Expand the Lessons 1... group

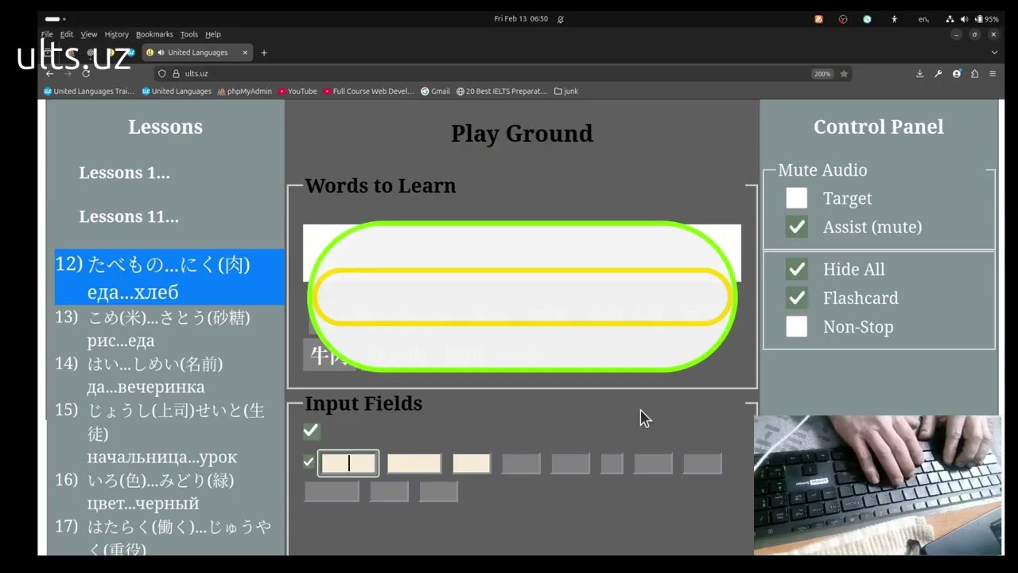[x=124, y=173]
